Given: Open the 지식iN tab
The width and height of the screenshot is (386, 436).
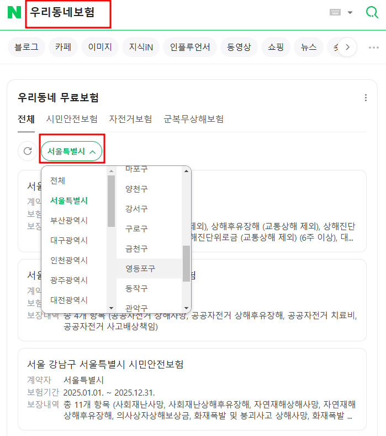Looking at the screenshot, I should point(141,47).
